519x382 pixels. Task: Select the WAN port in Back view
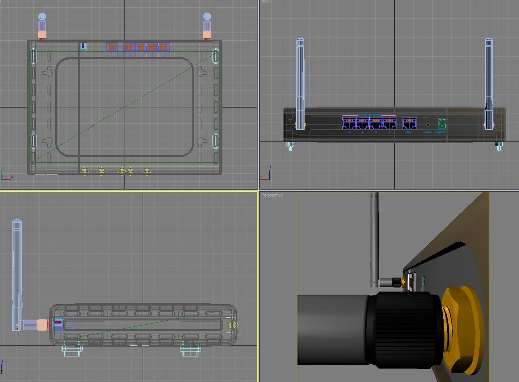[409, 123]
